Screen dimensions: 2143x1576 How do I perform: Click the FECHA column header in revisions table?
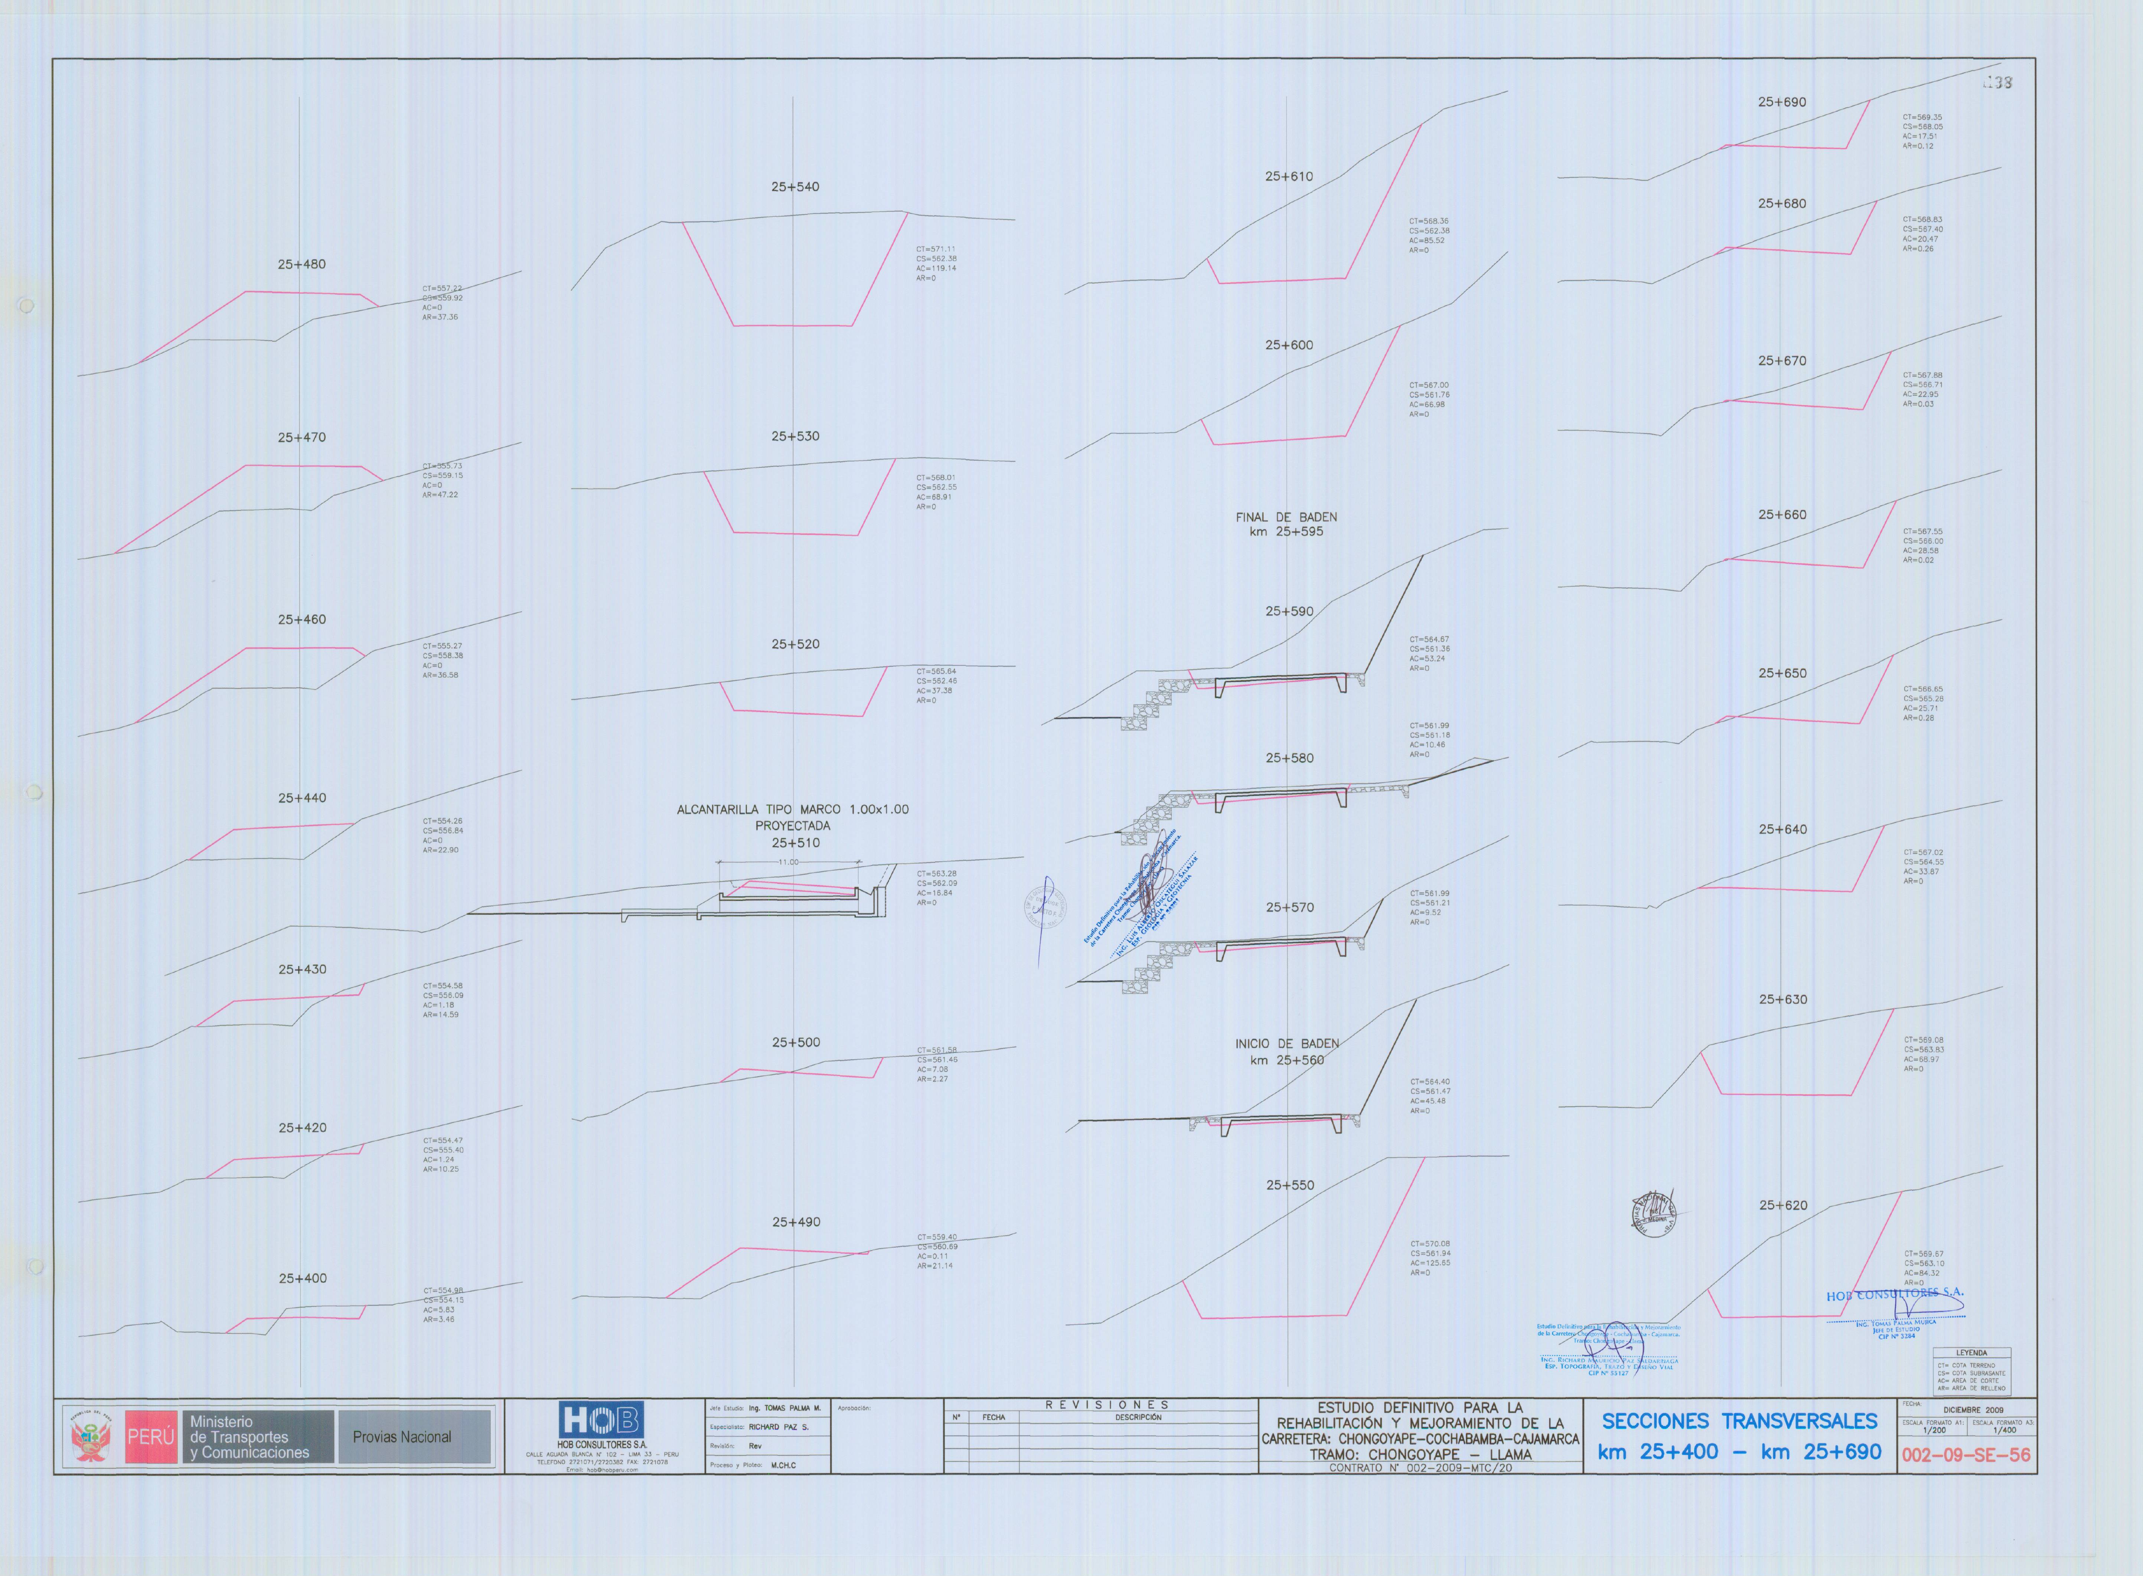(993, 1418)
